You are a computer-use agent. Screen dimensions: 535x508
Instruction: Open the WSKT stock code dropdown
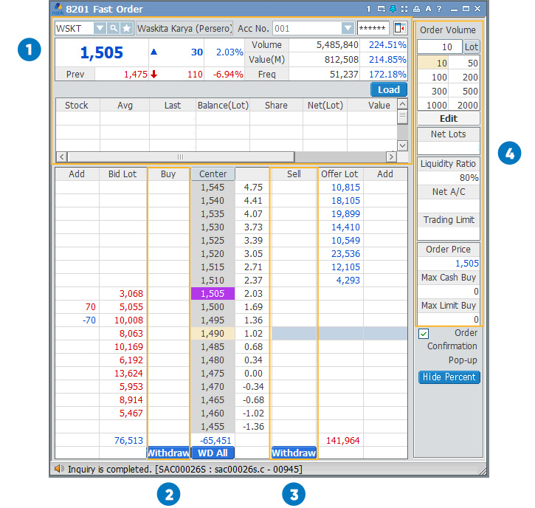100,28
